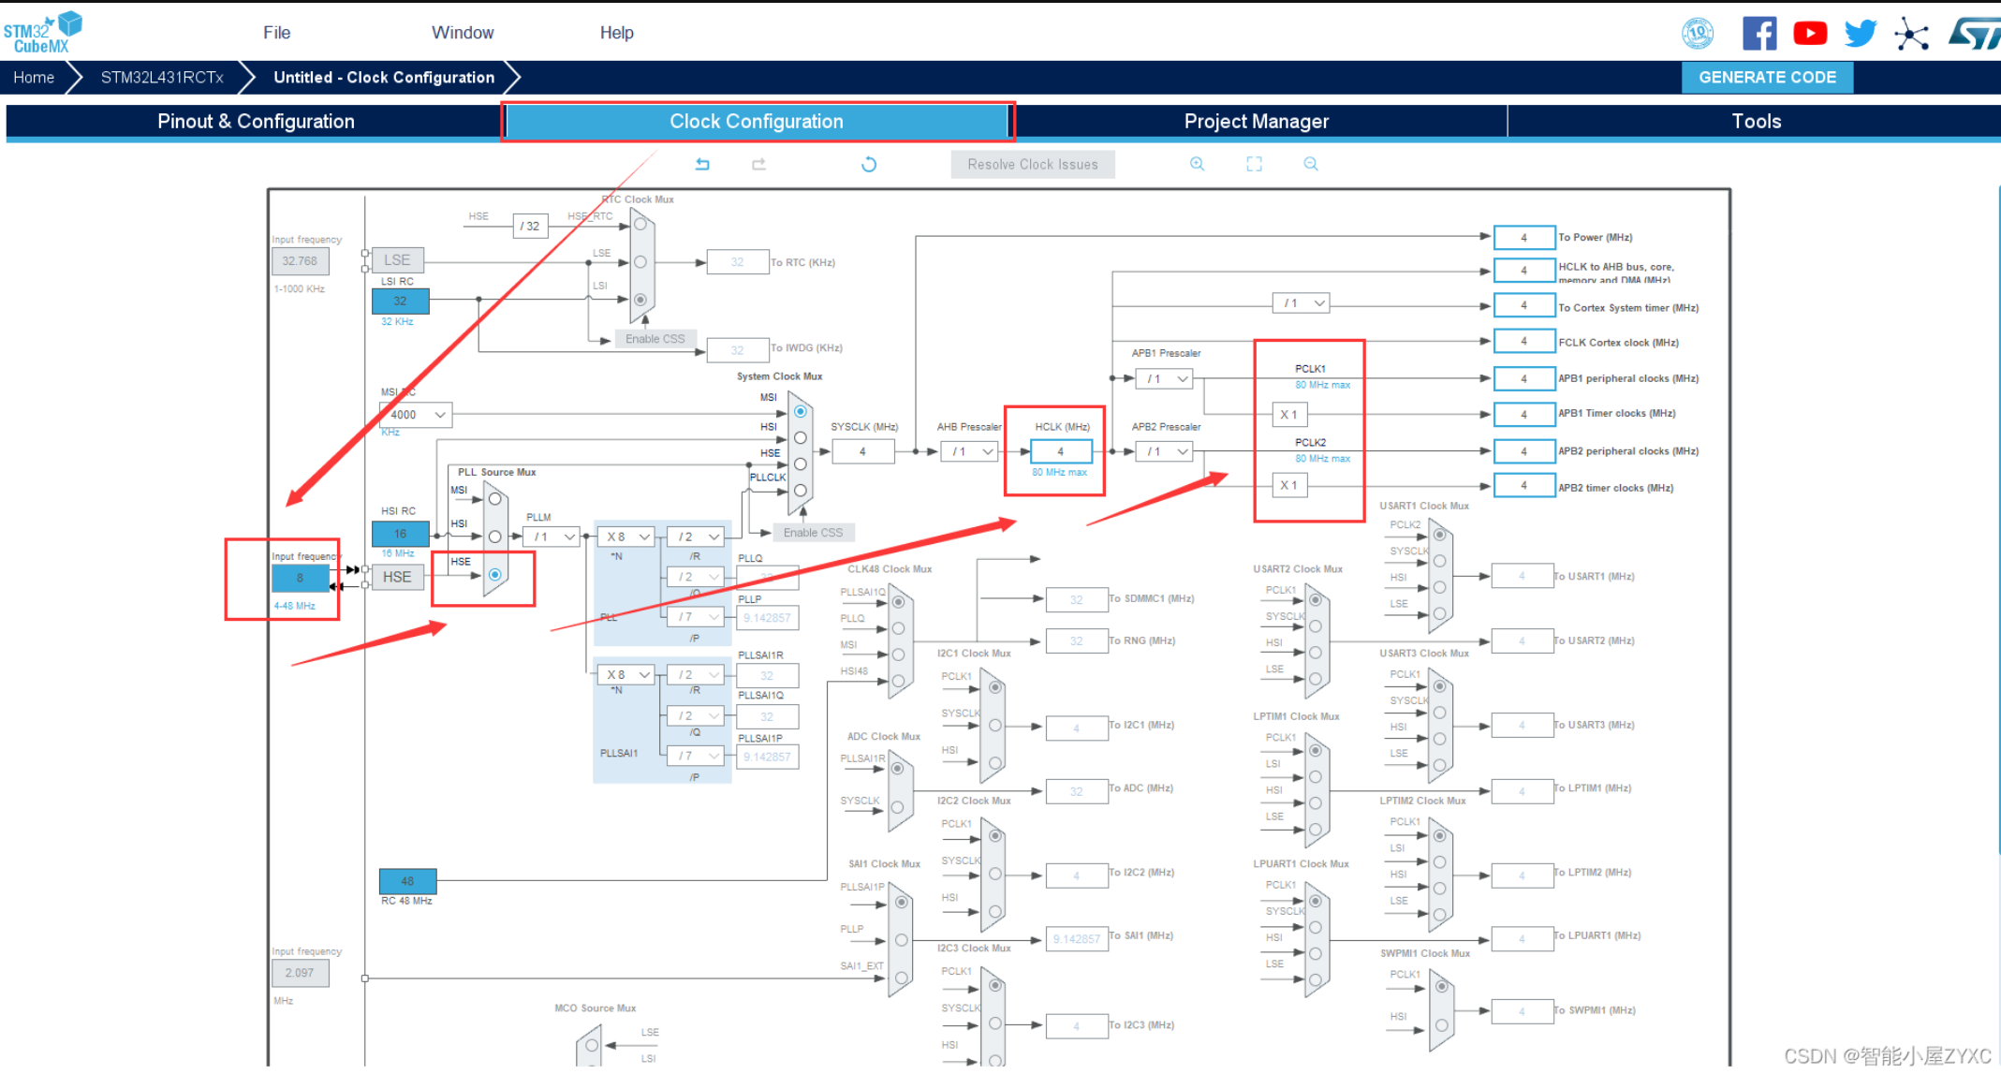Open the Cortex System timer divider dropdown
This screenshot has height=1074, width=2001.
pos(1301,302)
